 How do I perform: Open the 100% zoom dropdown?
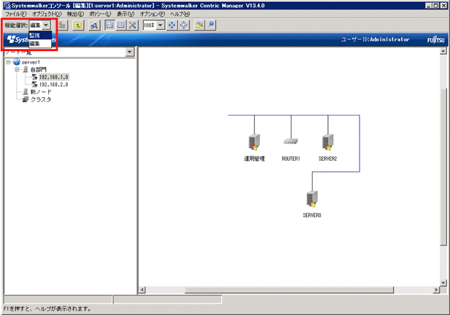tap(161, 26)
